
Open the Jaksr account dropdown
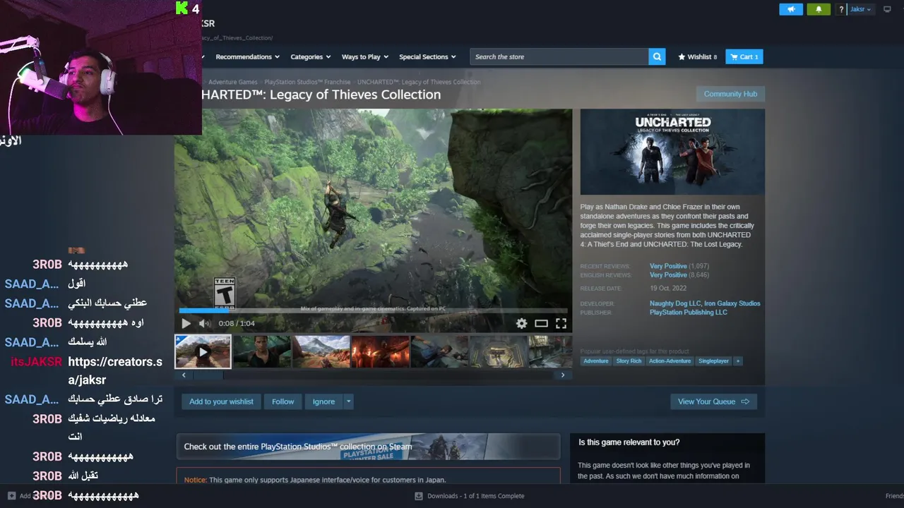click(861, 9)
